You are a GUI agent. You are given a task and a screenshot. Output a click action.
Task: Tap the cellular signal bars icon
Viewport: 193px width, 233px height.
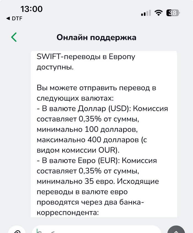tap(146, 13)
